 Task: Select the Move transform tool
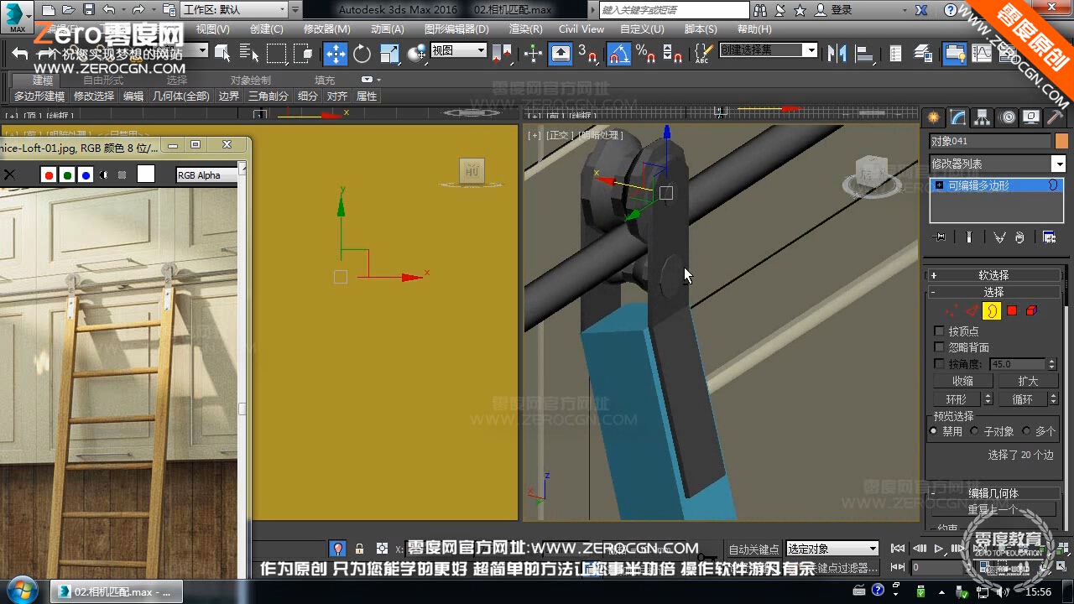coord(336,55)
